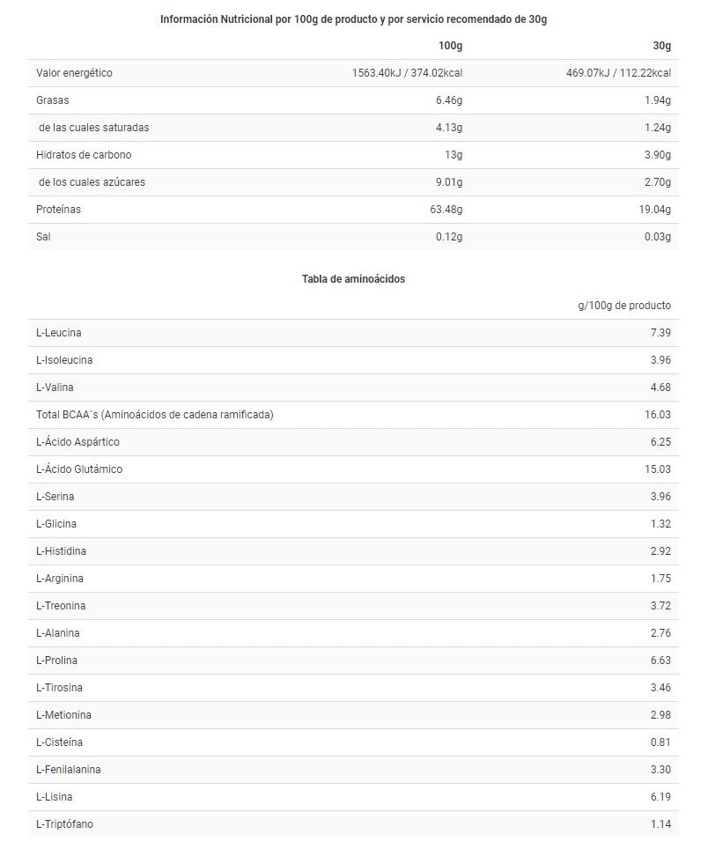The image size is (708, 849).
Task: Click the 'de los cuales azúcares' label
Action: tap(92, 182)
